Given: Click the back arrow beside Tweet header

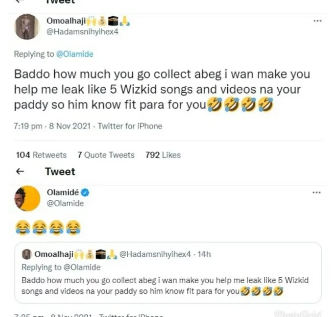Looking at the screenshot, I should click(x=20, y=171).
